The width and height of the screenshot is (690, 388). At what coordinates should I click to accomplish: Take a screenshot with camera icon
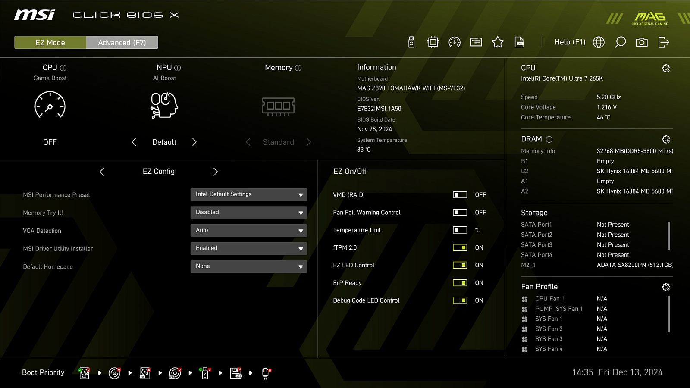642,42
